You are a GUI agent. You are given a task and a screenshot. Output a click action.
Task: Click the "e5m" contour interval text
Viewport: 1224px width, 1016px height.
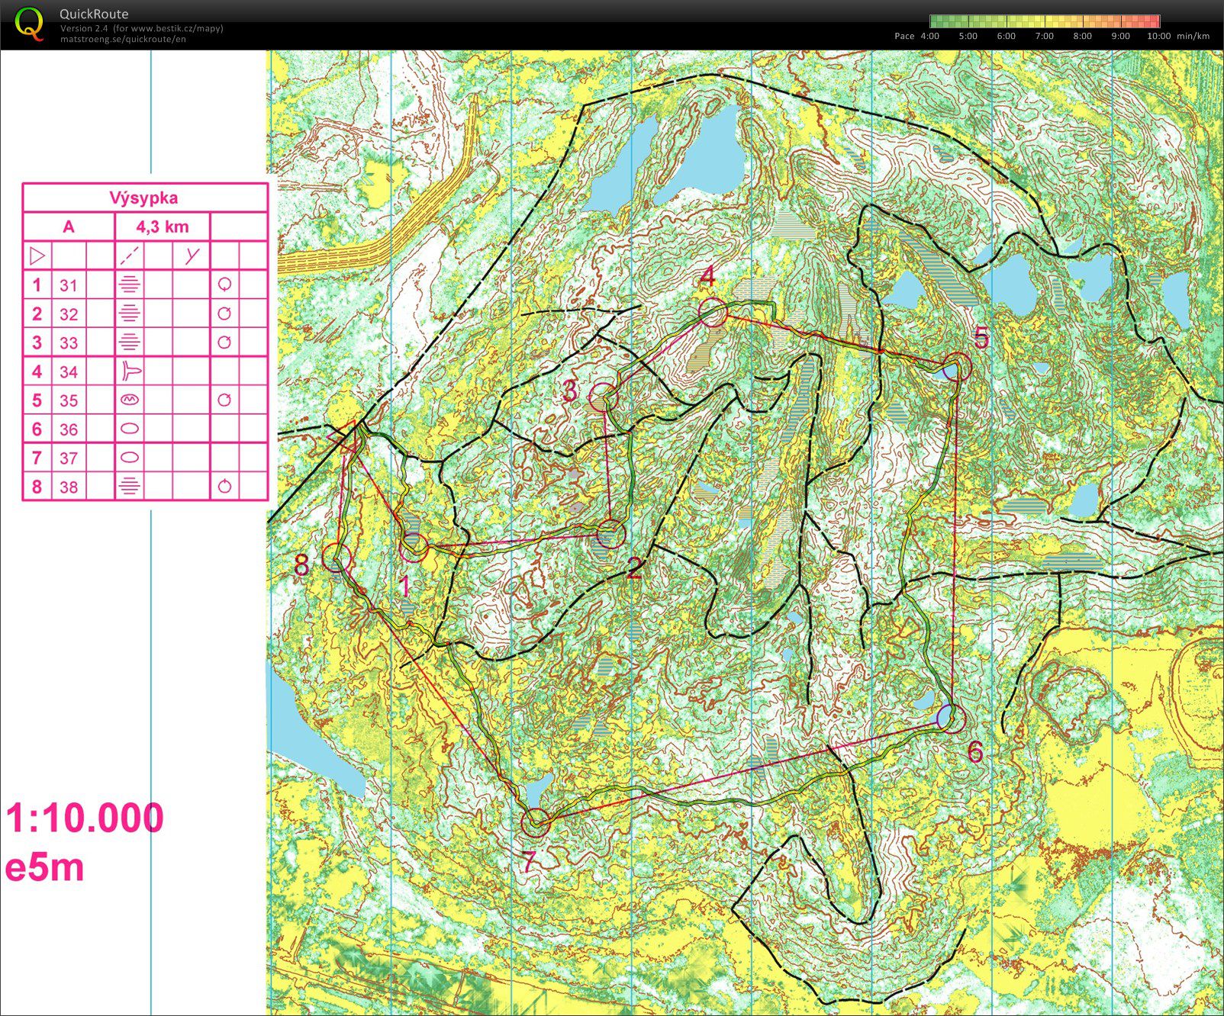pos(44,868)
